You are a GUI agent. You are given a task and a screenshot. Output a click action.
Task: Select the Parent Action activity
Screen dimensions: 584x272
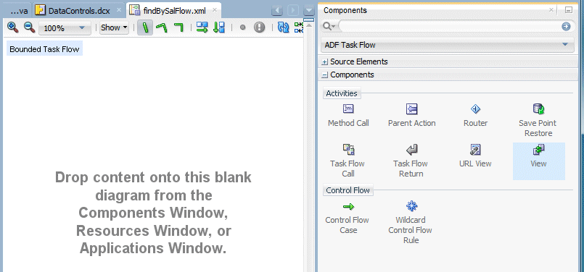pyautogui.click(x=411, y=116)
